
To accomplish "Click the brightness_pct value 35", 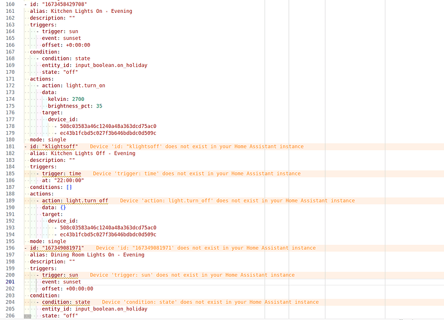I will (99, 106).
